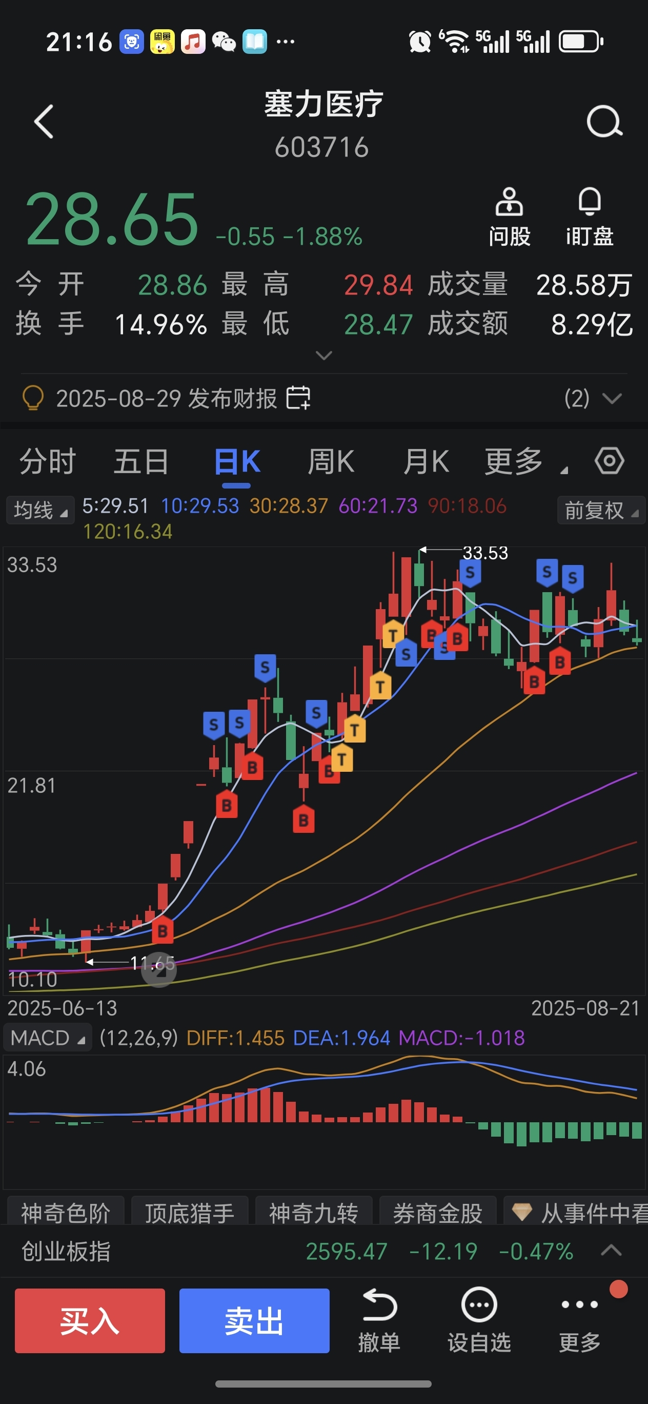Open WeChat notification in status bar
Screen dimensions: 648x1404
tap(223, 42)
